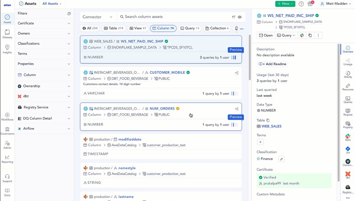Expand the Column filter
The width and height of the screenshot is (355, 201).
click(44, 75)
